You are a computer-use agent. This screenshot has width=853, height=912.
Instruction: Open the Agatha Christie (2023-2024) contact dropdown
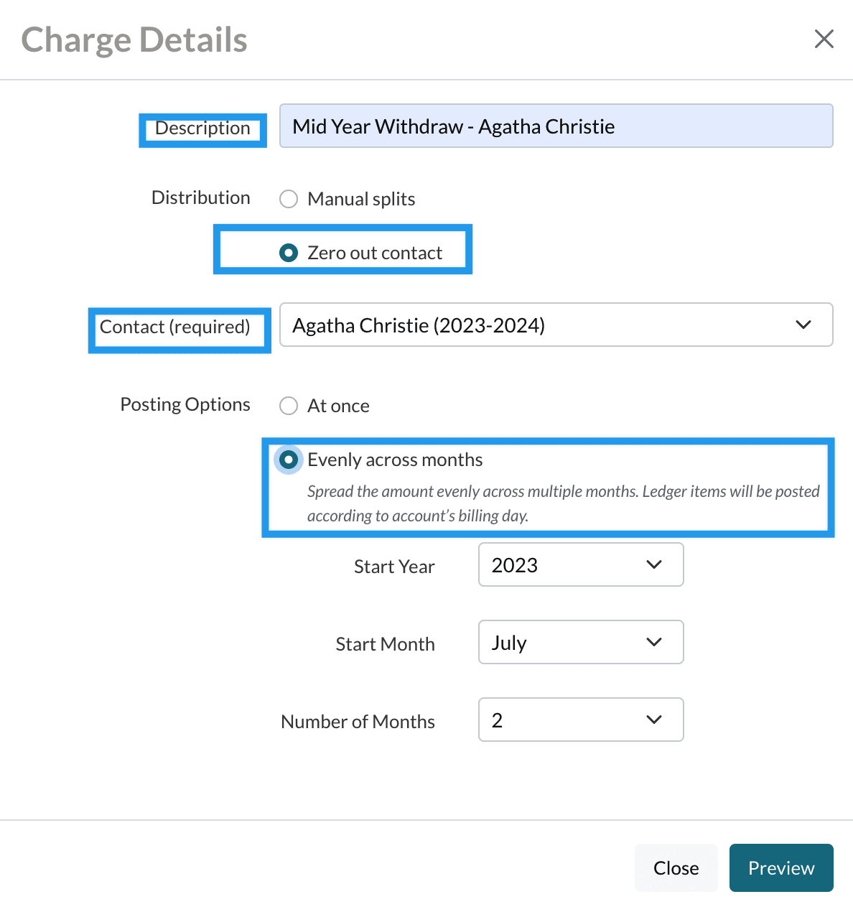tap(555, 325)
